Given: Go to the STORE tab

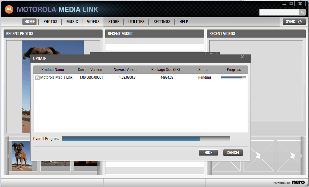Looking at the screenshot, I should [x=114, y=22].
